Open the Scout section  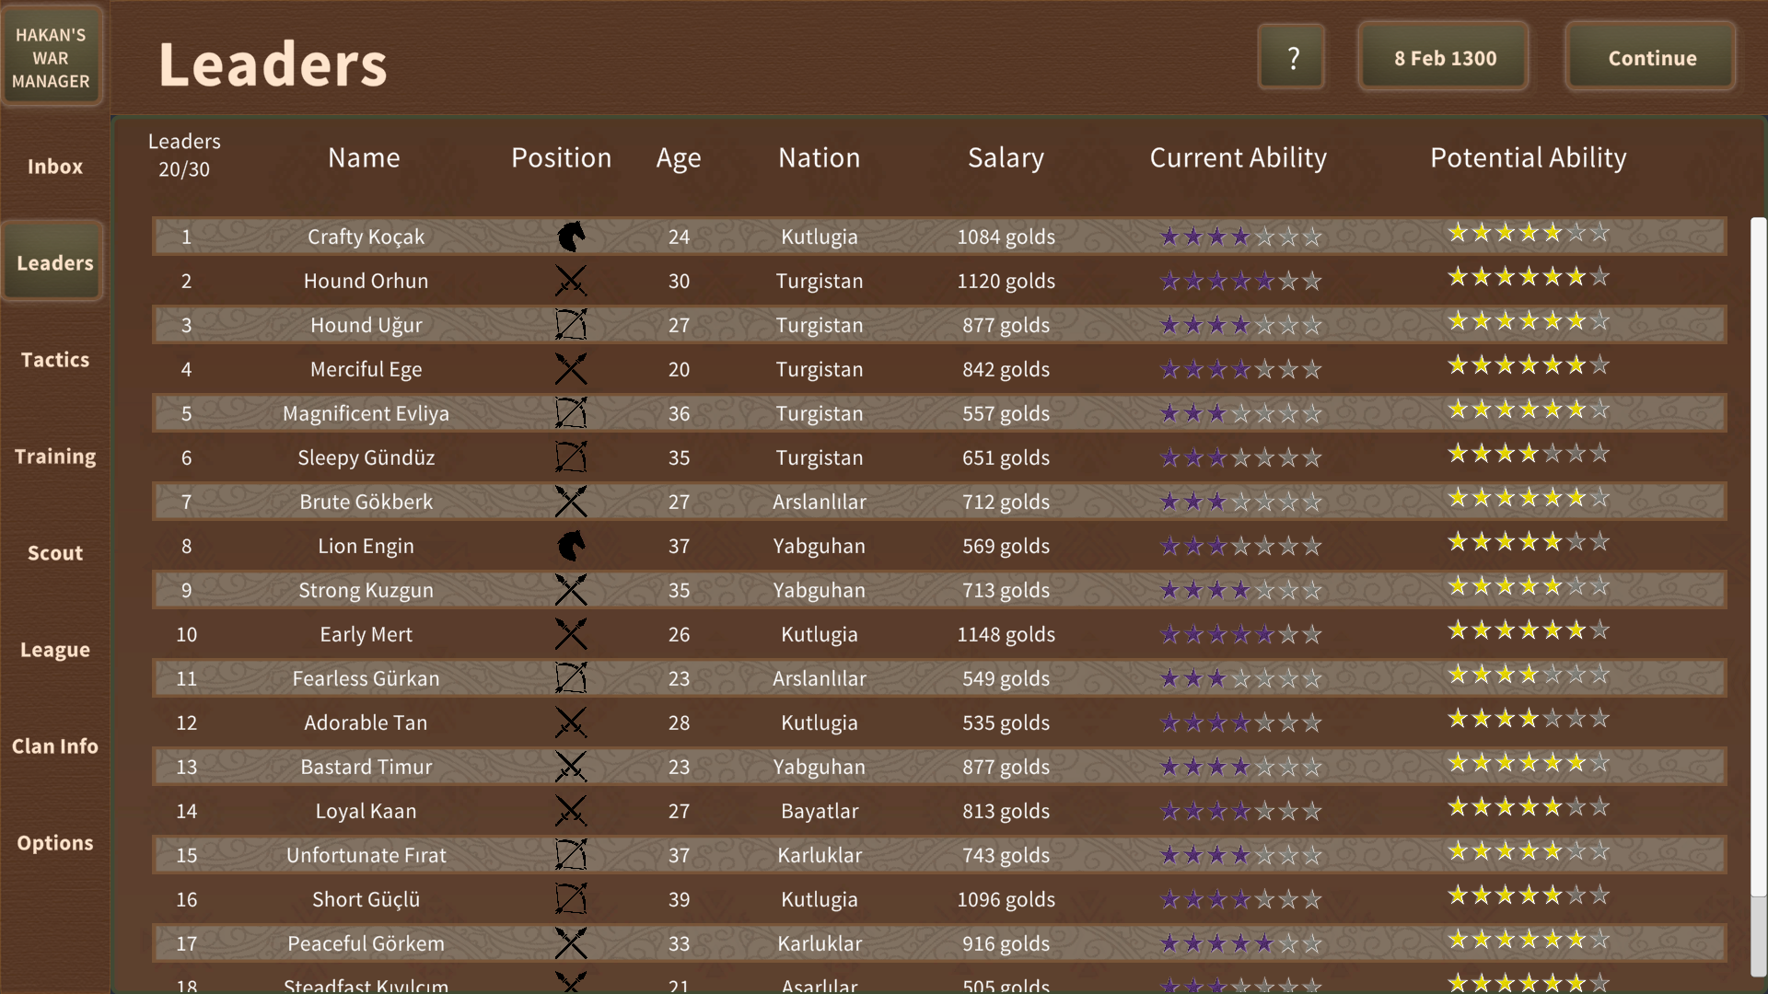click(54, 552)
